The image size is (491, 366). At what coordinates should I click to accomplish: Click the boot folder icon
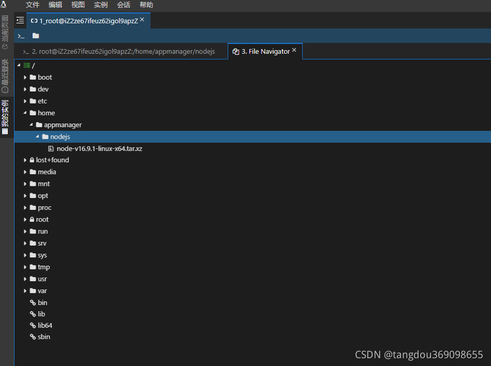[33, 77]
